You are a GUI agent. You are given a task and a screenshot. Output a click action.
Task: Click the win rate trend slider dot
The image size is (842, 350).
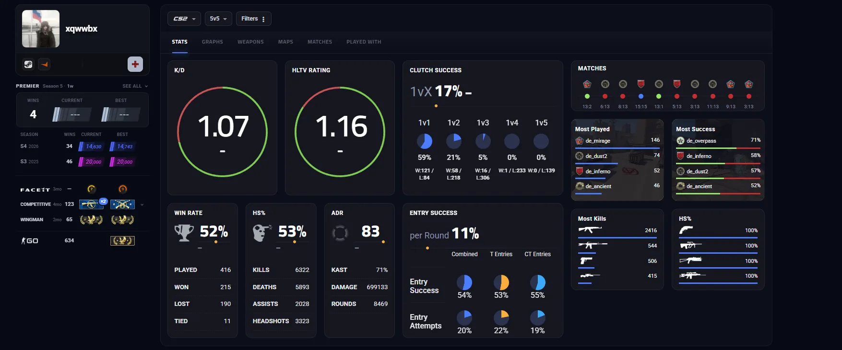coord(216,242)
